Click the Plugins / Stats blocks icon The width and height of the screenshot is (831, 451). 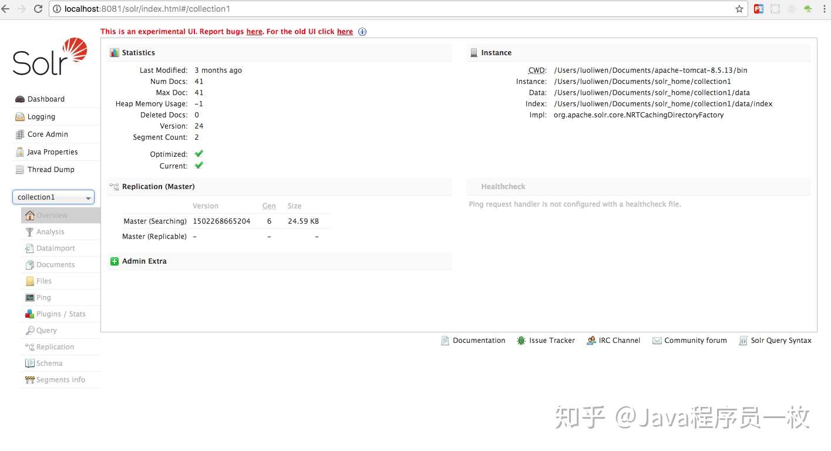click(x=29, y=314)
